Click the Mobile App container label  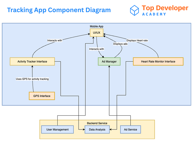(96, 26)
